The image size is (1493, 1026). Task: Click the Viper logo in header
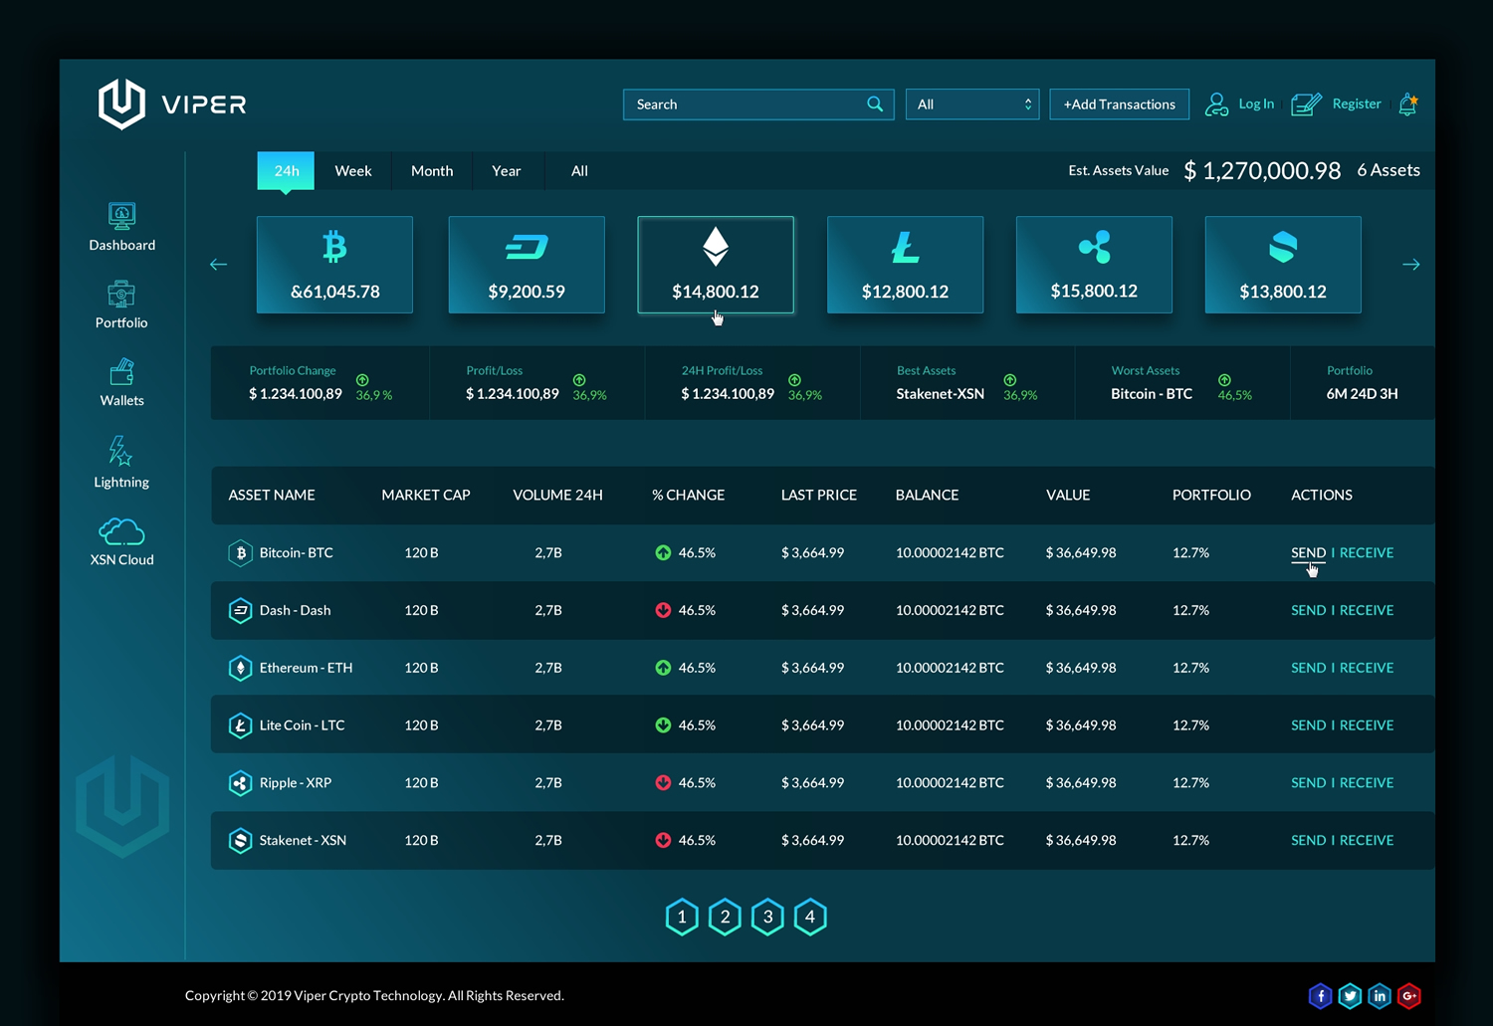tap(172, 103)
